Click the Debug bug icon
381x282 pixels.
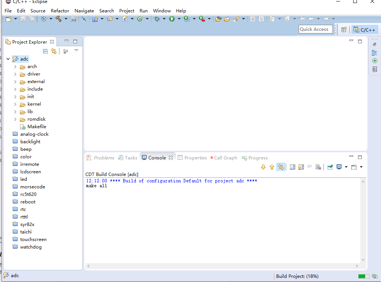click(157, 19)
